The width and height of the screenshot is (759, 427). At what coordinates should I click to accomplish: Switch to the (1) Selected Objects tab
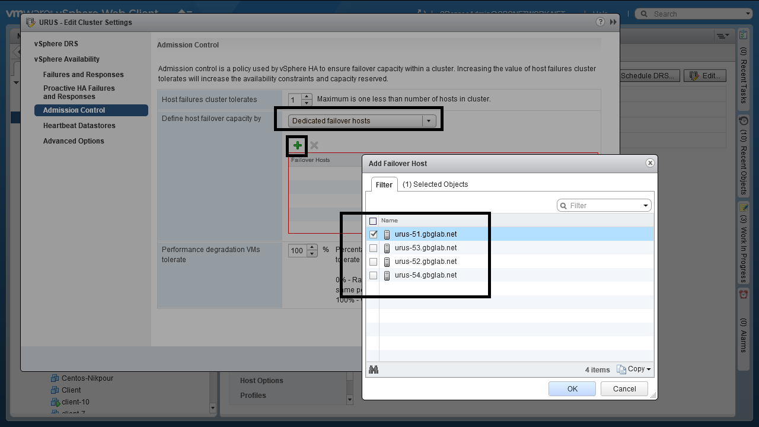point(435,184)
